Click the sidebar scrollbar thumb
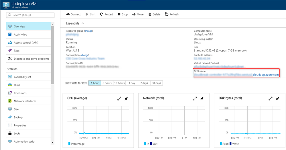 coord(52,55)
